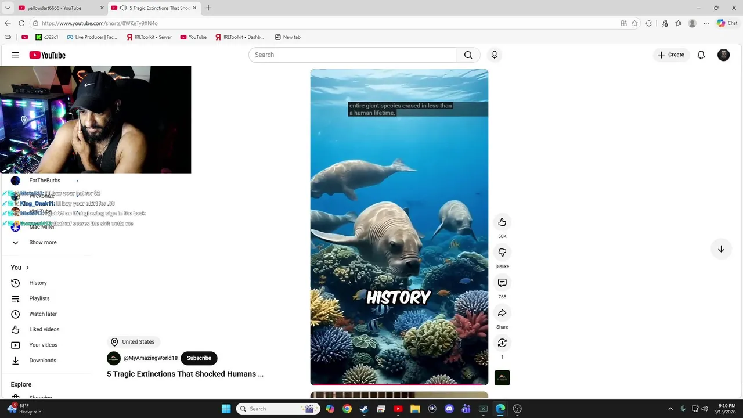Viewport: 743px width, 418px height.
Task: Click the United States location chip
Action: tap(132, 342)
